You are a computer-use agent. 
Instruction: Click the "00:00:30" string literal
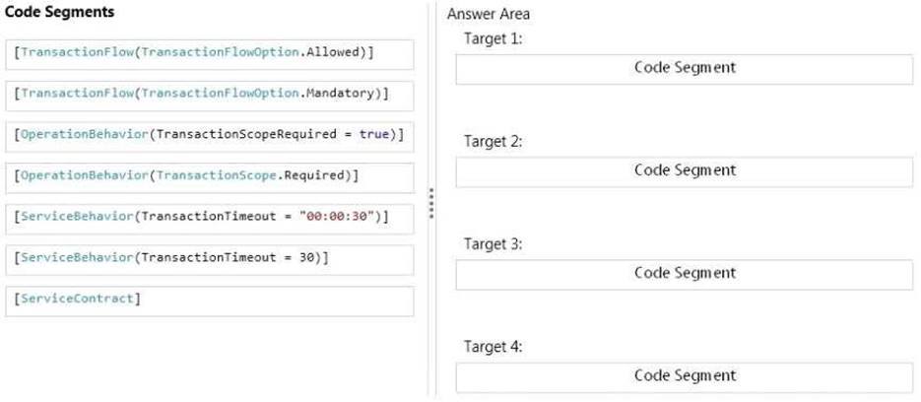[337, 217]
